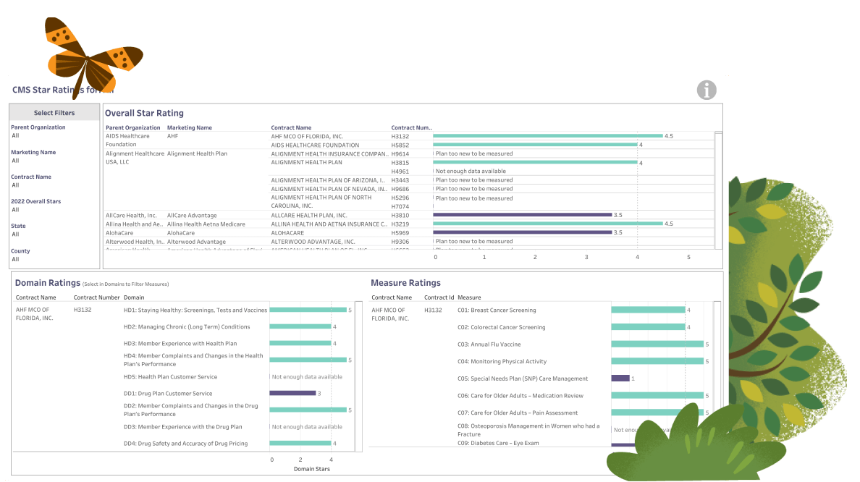860x482 pixels.
Task: Select the AIDS Healthcare Foundation parent organization cell
Action: 127,140
